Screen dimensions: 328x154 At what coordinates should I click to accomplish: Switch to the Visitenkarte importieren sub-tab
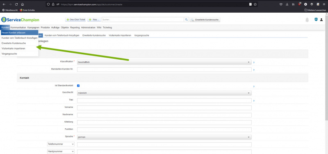120,36
